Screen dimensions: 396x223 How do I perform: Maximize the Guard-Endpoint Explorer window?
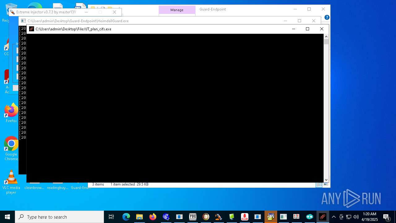(x=309, y=9)
